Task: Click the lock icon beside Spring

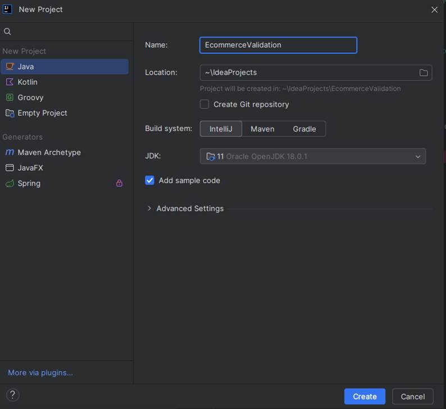Action: (119, 183)
